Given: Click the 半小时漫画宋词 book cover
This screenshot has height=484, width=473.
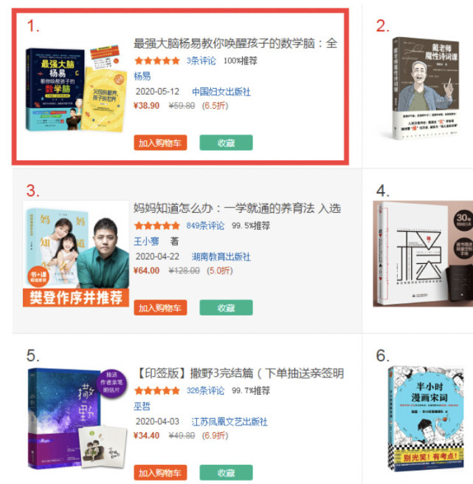Looking at the screenshot, I should click(x=426, y=419).
